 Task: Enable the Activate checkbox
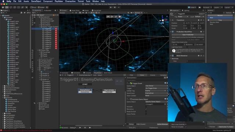146,107
